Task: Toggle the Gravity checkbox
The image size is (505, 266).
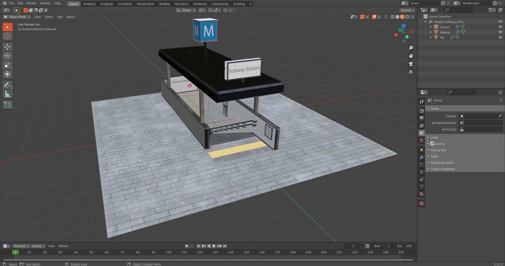Action: pos(432,144)
